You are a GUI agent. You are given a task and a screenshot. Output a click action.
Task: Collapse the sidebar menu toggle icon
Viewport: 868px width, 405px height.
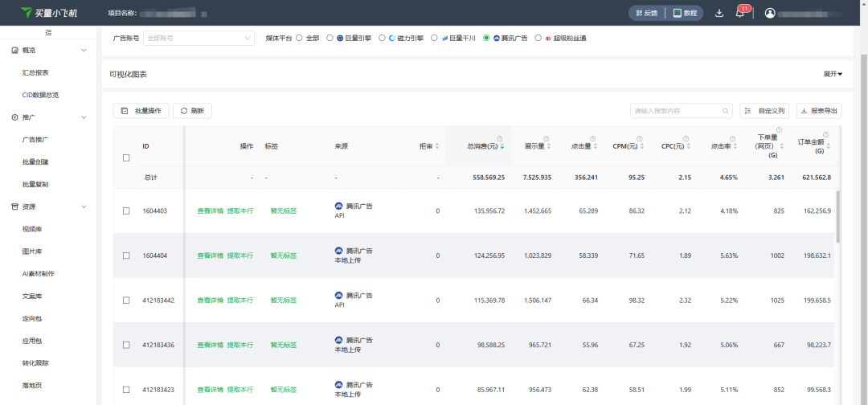(x=49, y=33)
